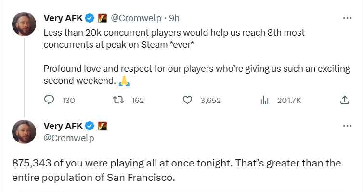
Task: Click Very AFK name on second tweet
Action: click(x=63, y=126)
